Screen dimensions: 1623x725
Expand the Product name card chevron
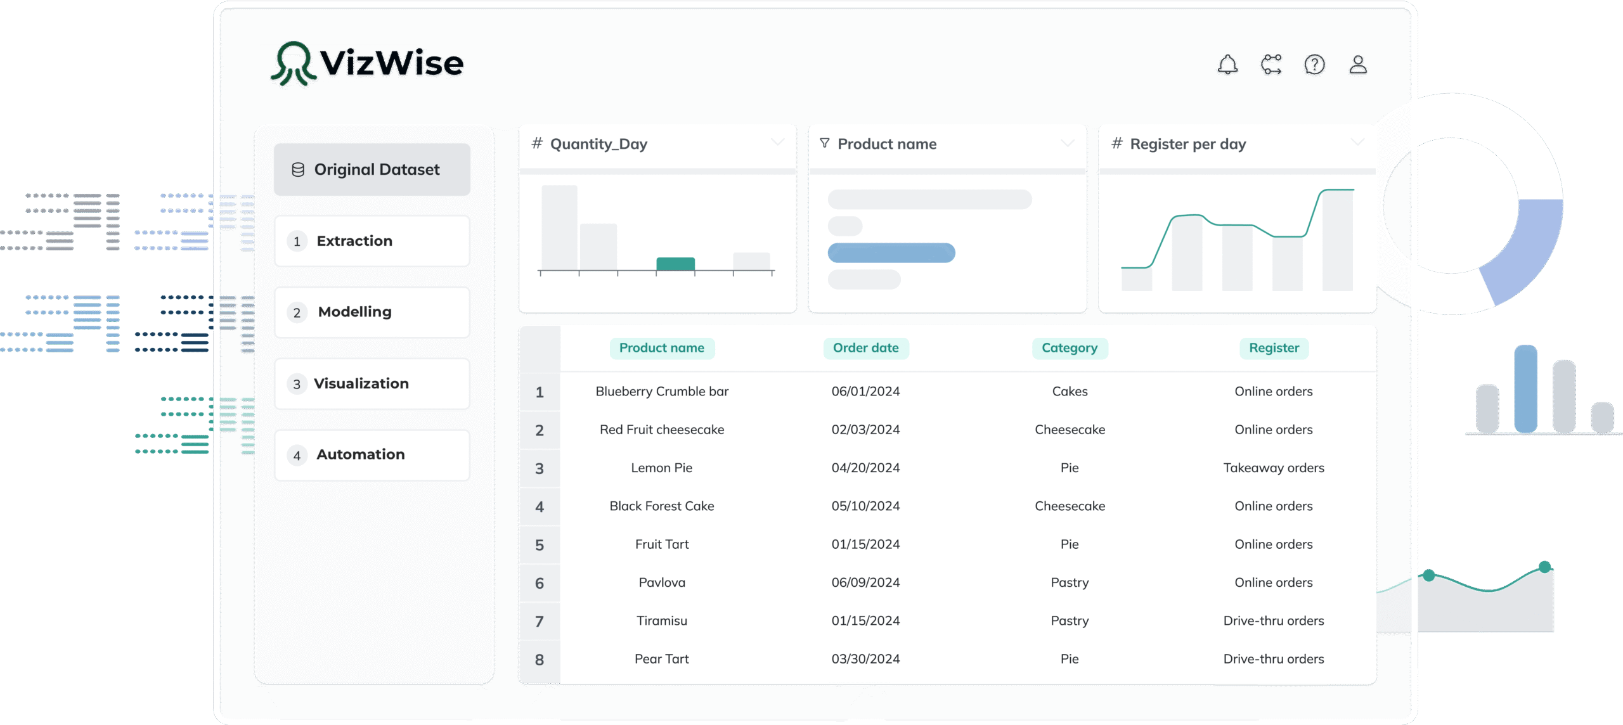[1068, 143]
